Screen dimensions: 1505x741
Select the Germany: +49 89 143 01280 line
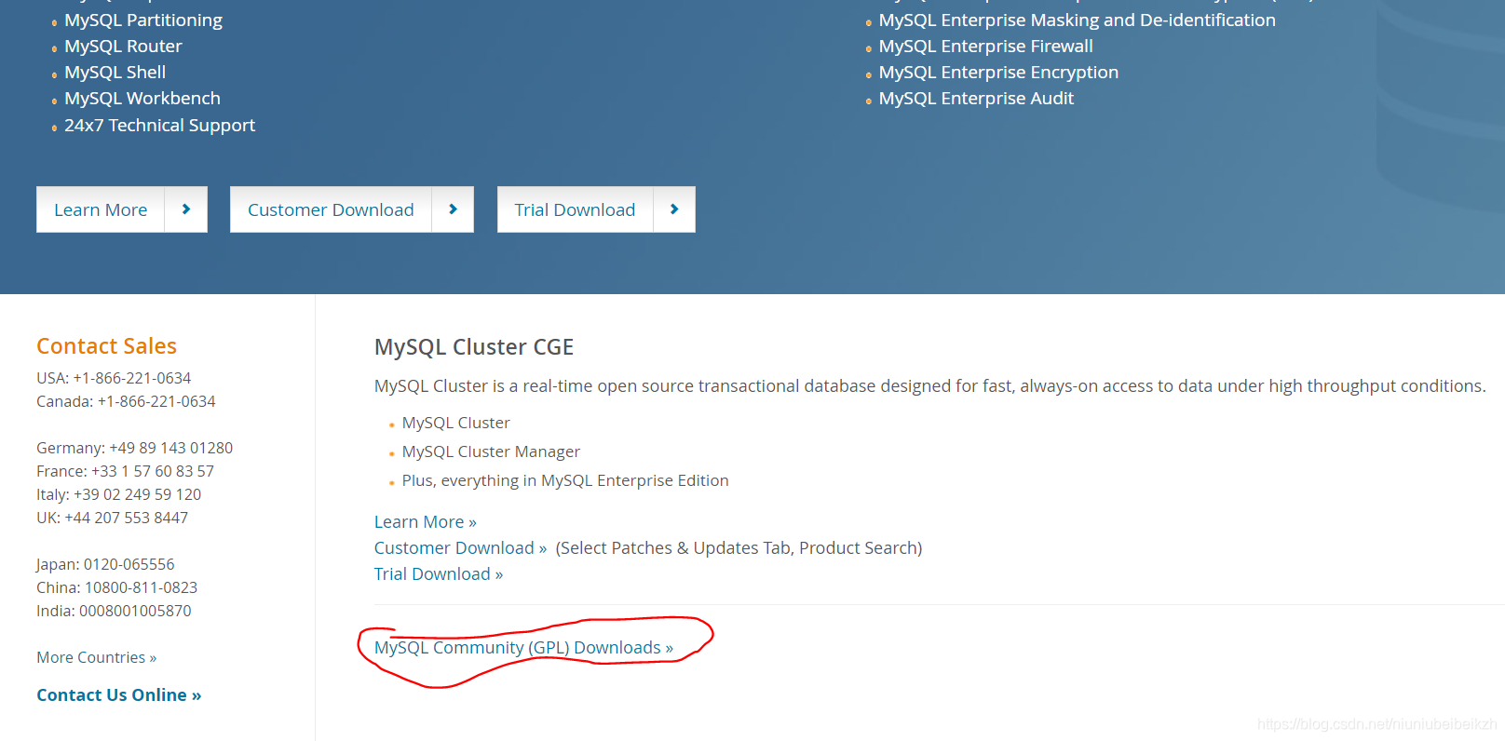(x=135, y=448)
